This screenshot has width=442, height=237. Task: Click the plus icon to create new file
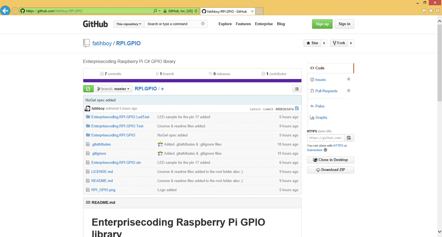(x=162, y=89)
